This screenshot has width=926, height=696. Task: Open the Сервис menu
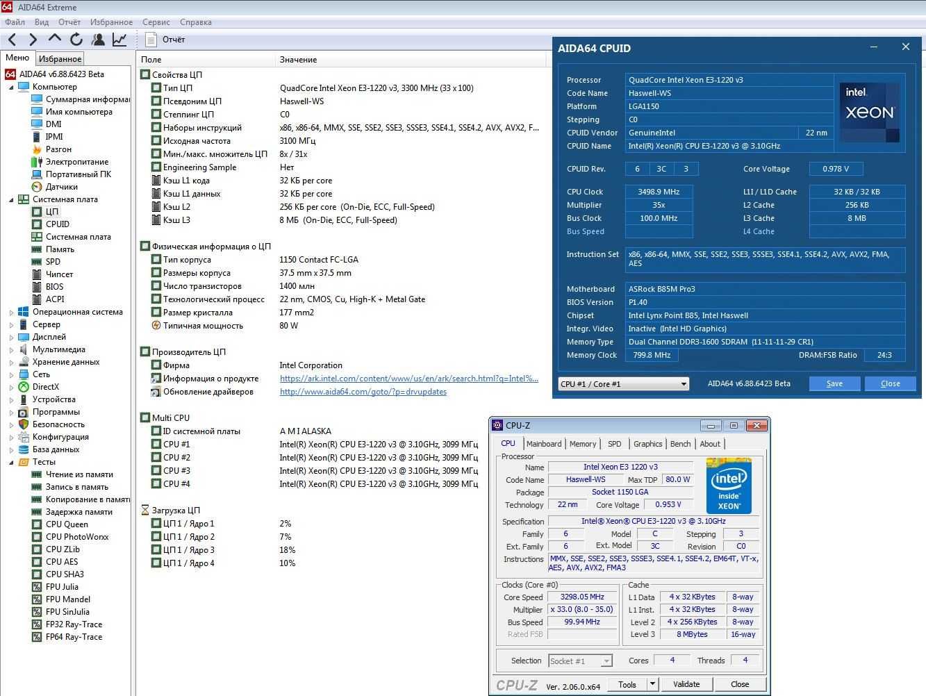coord(156,22)
